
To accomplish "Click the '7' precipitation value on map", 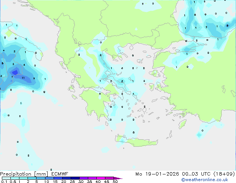I will tap(12, 77).
